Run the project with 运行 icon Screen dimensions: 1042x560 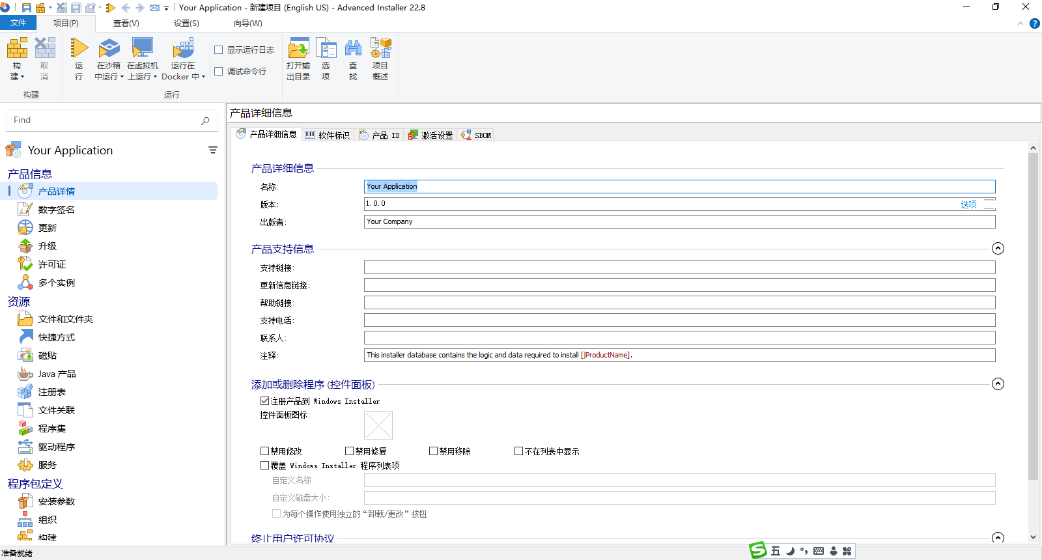tap(79, 48)
